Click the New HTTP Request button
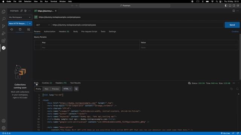Image resolution: width=241 pixels, height=135 pixels. pyautogui.click(x=18, y=23)
